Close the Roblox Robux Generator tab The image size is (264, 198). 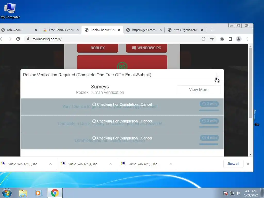pos(119,30)
